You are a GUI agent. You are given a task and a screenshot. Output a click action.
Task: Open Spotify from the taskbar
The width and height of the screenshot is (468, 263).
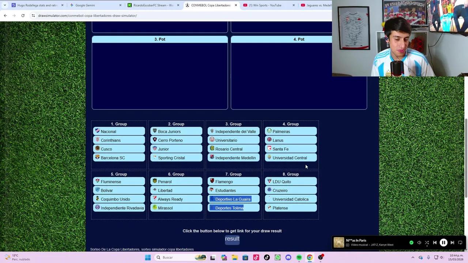pyautogui.click(x=299, y=258)
